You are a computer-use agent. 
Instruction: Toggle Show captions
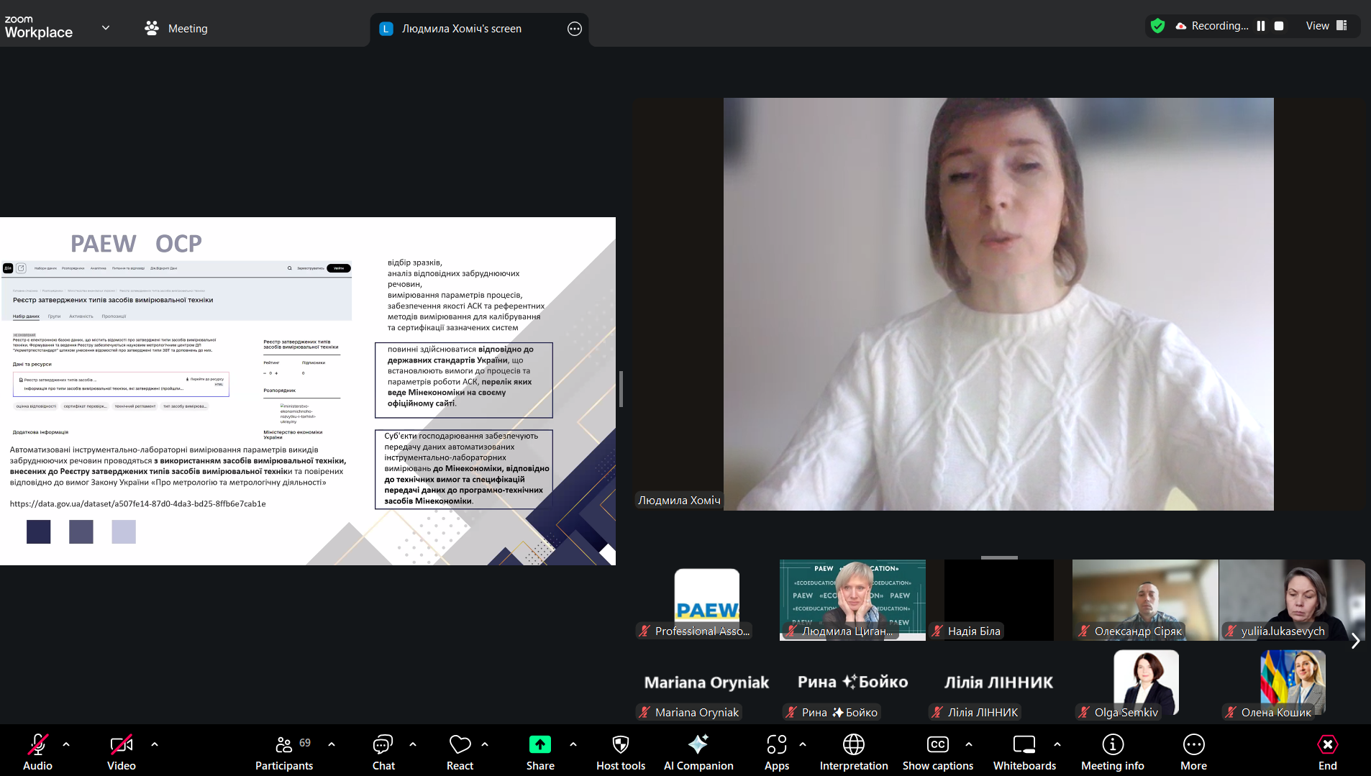click(x=937, y=751)
